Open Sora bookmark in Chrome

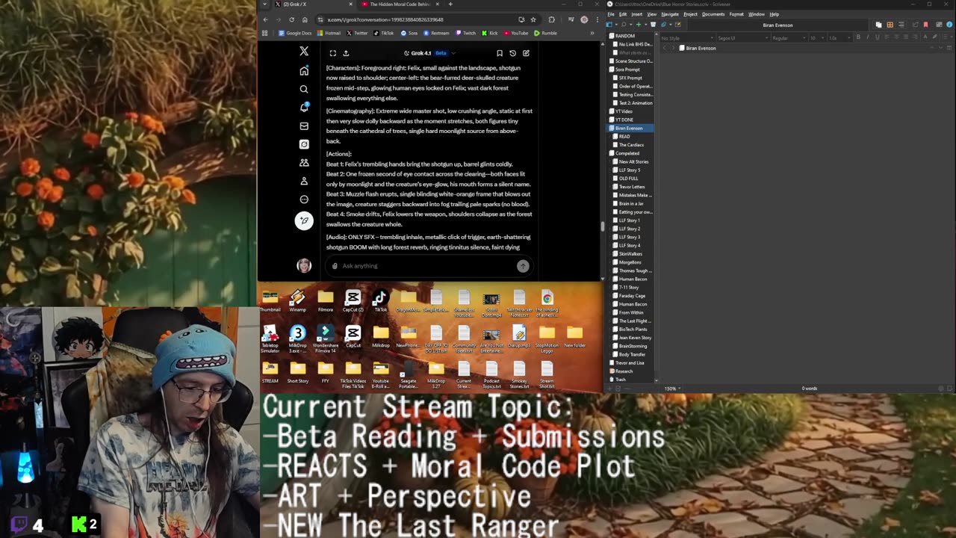pos(409,33)
